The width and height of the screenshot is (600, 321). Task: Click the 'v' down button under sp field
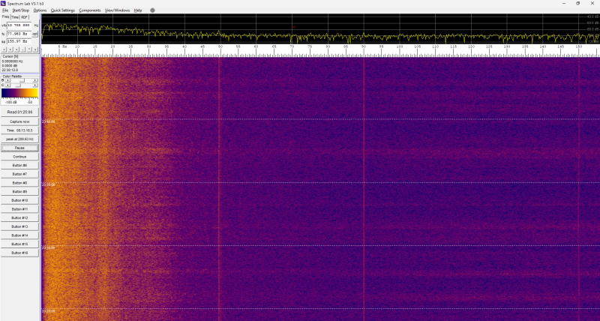[35, 49]
